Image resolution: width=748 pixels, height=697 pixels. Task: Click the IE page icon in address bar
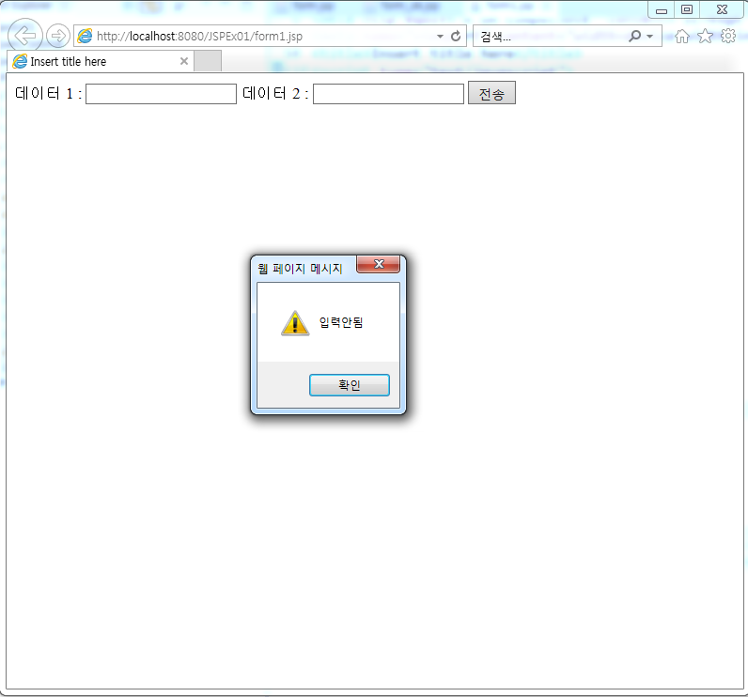click(85, 37)
